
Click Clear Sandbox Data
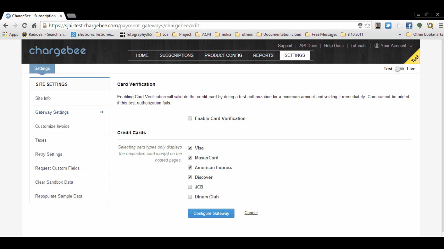[x=70, y=182]
